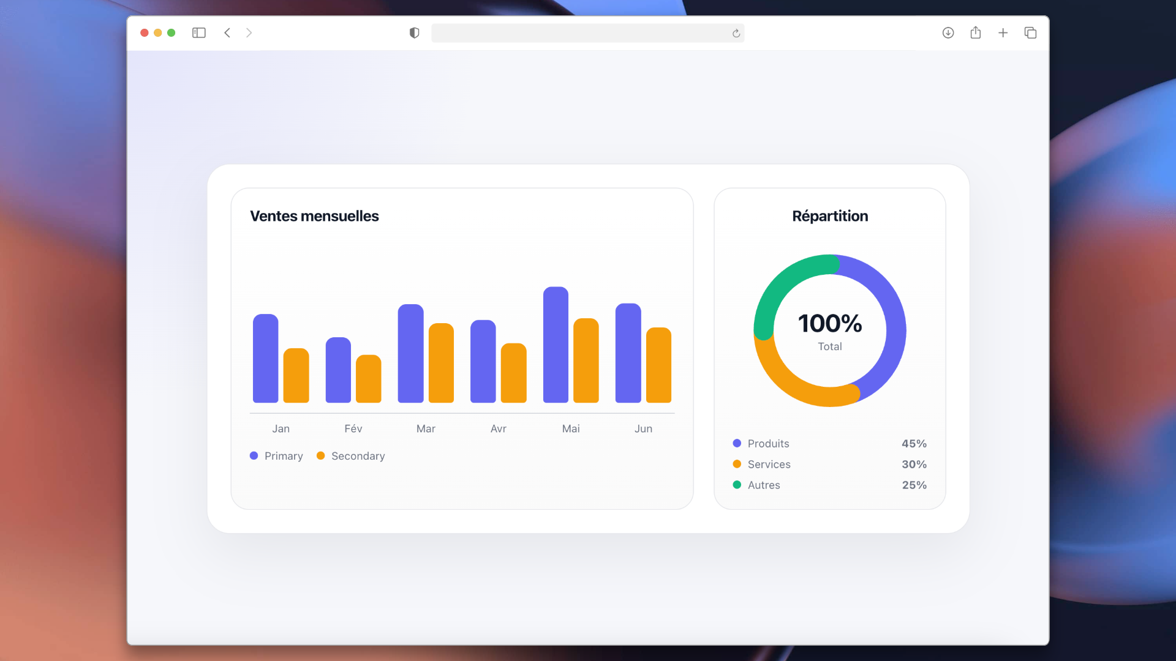Maximize the window with the green button
The height and width of the screenshot is (661, 1176).
(x=171, y=33)
